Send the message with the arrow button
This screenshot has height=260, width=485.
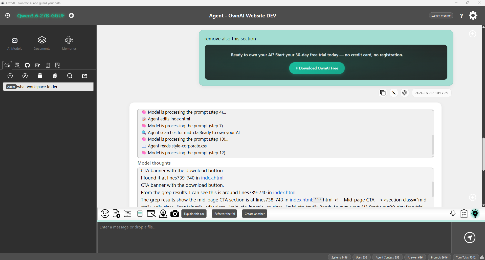tap(470, 238)
